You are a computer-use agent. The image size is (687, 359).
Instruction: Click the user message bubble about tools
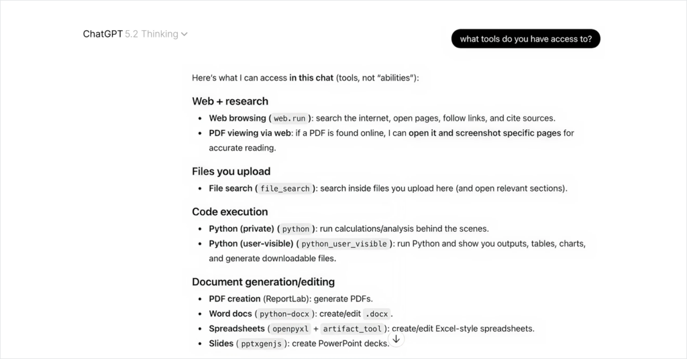coord(525,39)
